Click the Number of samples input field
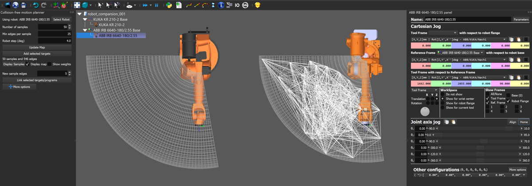Viewport: 532px width, 186px height. click(52, 27)
